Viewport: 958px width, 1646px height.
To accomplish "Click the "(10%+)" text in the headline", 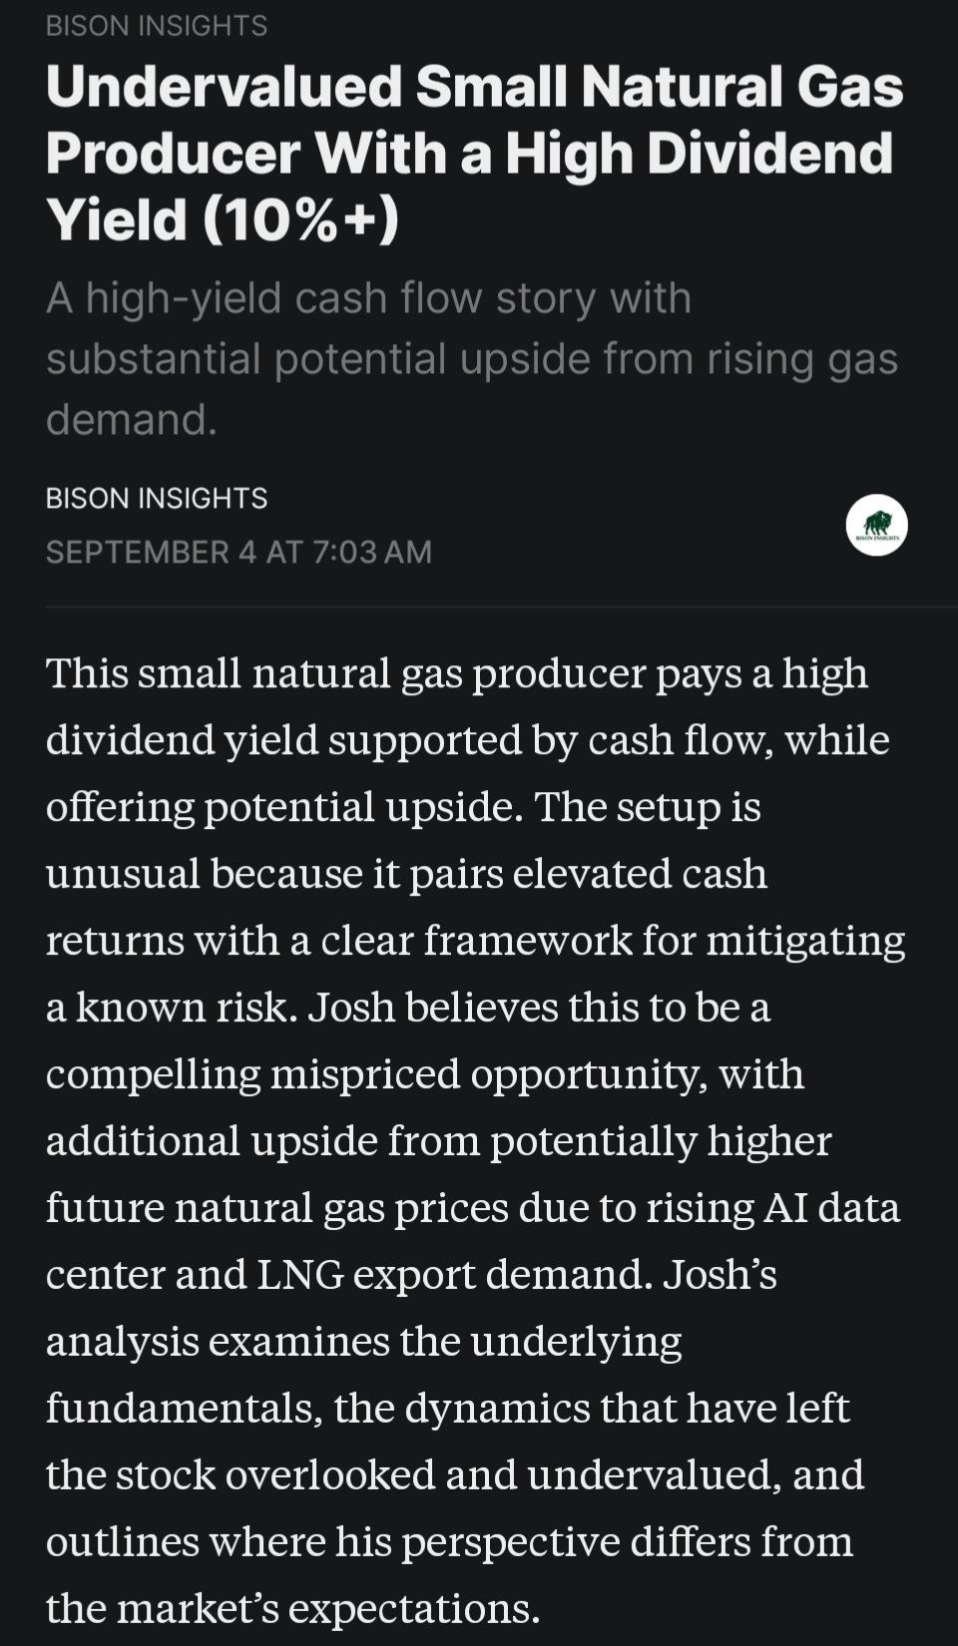I will (x=300, y=220).
